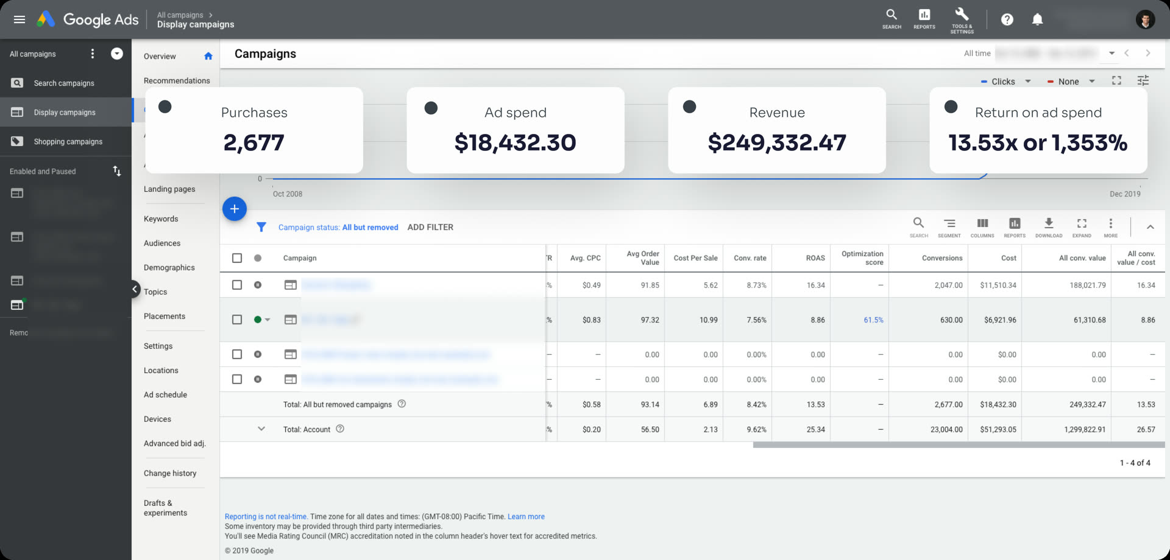Click paused status icon in $11,510.34 row
1170x560 pixels.
coord(258,285)
